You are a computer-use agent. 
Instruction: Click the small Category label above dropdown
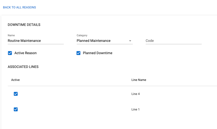(82, 35)
